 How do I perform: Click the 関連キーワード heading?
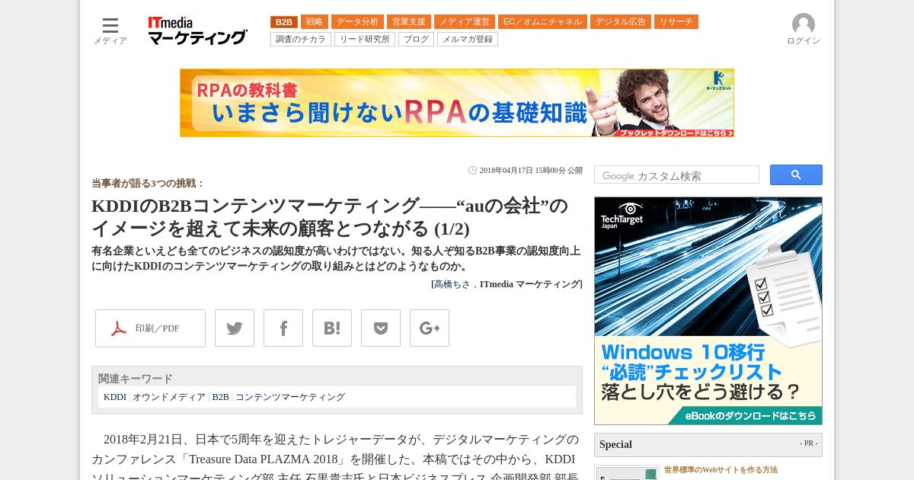pos(136,379)
